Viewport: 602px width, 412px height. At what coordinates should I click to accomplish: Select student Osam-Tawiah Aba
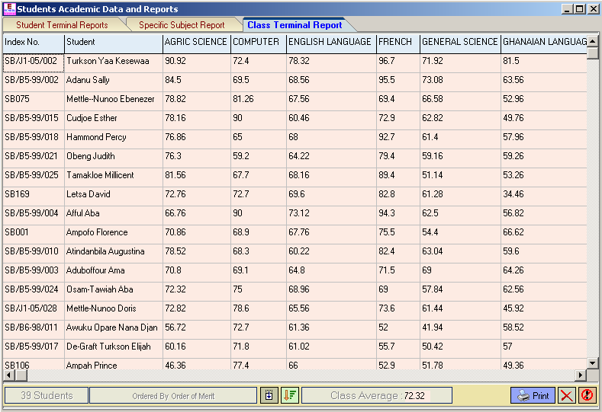tap(113, 291)
